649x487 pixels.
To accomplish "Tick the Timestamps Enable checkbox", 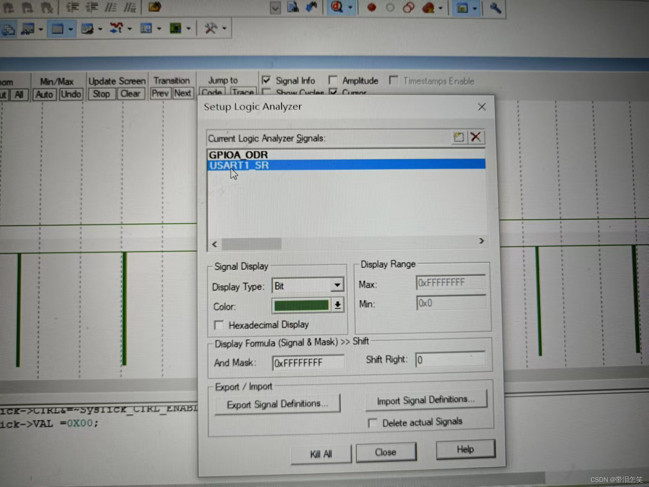I will 393,80.
